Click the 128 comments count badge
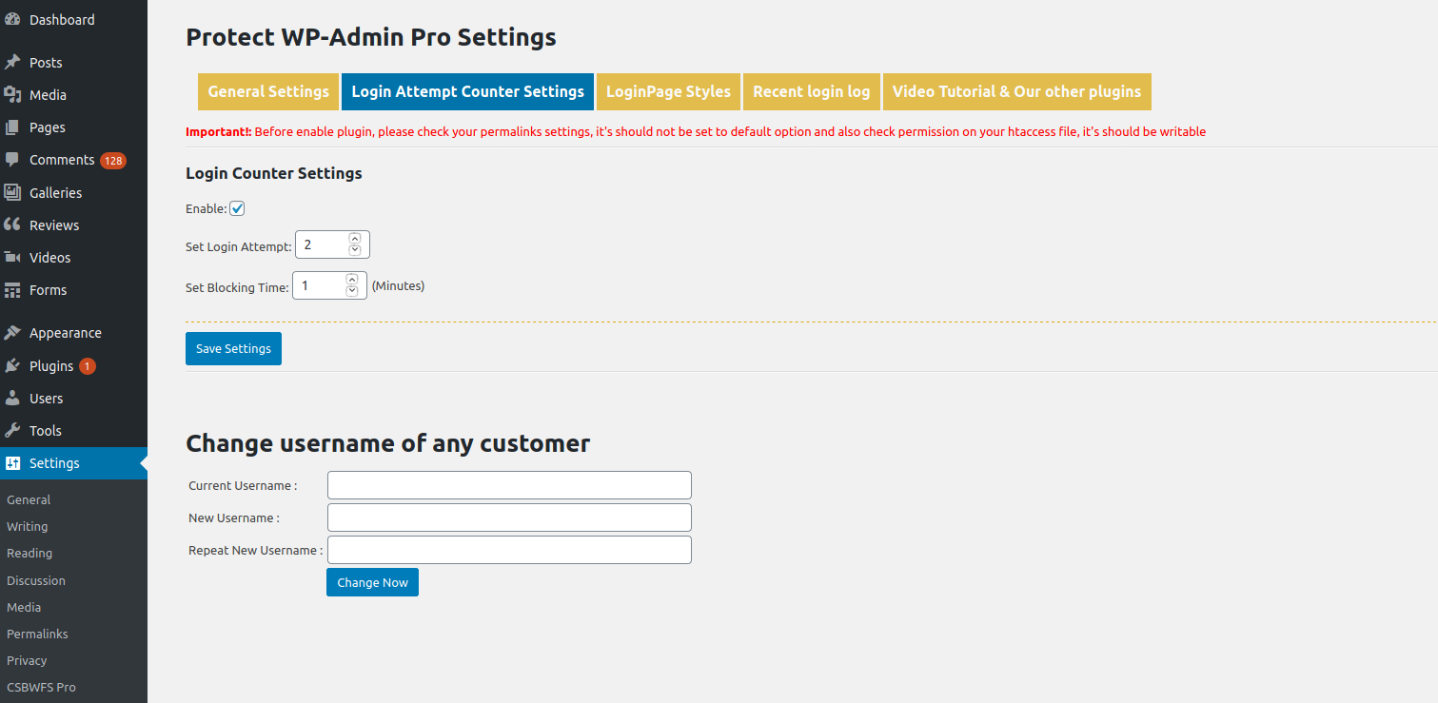Image resolution: width=1438 pixels, height=703 pixels. pyautogui.click(x=113, y=161)
